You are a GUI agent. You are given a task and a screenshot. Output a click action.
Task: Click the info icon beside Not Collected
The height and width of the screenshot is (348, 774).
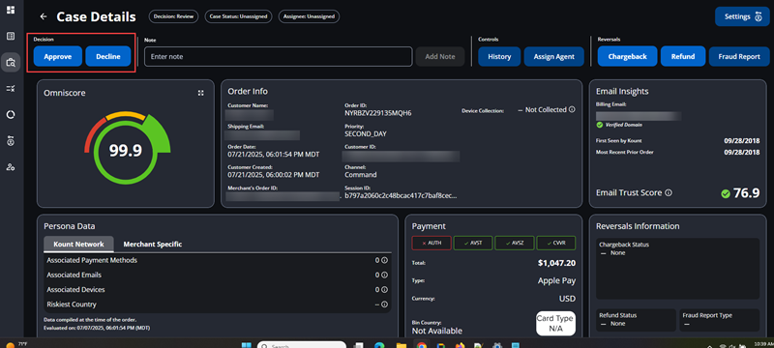click(572, 109)
